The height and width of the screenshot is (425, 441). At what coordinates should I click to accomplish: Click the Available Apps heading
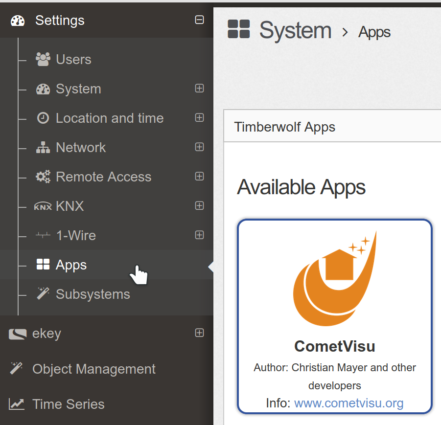pyautogui.click(x=301, y=187)
